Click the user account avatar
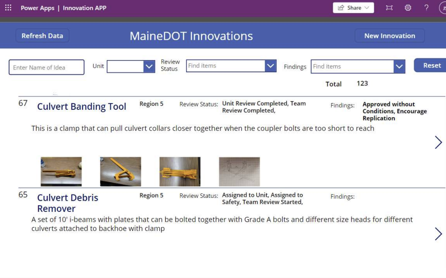446x278 pixels. [x=443, y=8]
